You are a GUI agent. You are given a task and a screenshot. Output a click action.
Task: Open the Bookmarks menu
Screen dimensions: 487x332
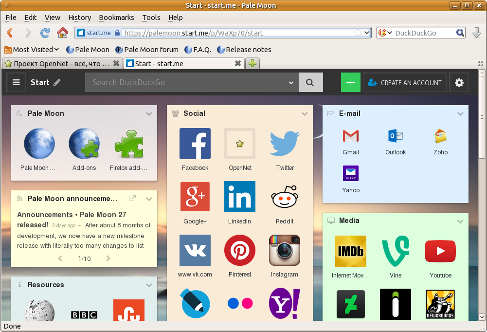point(116,18)
